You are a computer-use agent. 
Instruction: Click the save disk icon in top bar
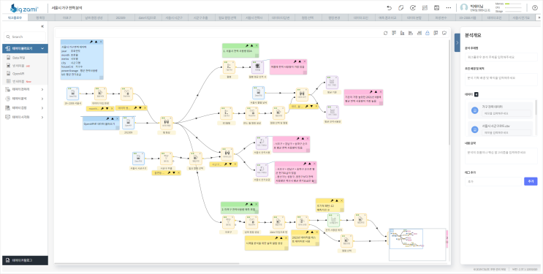436,7
